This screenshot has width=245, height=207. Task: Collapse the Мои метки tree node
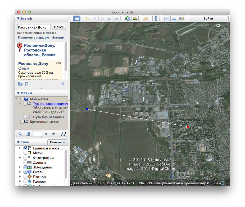(17, 99)
